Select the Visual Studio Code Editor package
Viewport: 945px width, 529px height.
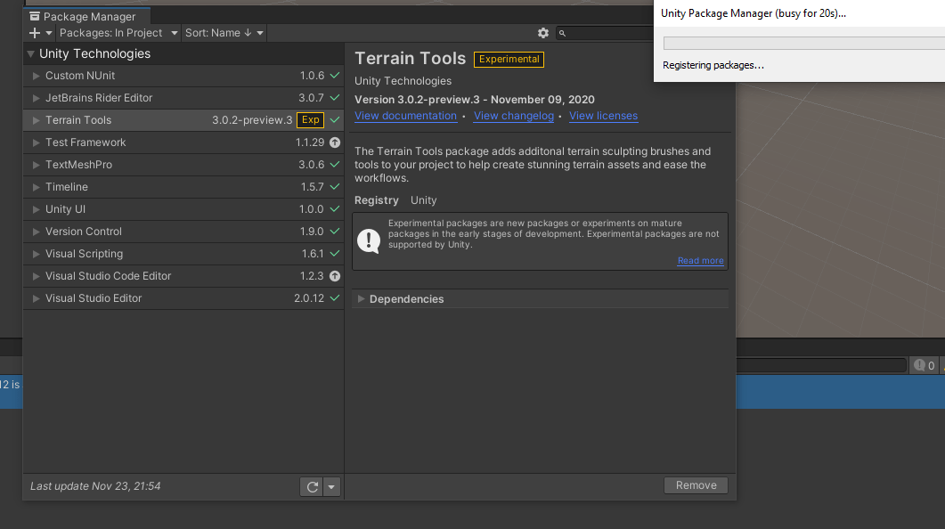(183, 277)
